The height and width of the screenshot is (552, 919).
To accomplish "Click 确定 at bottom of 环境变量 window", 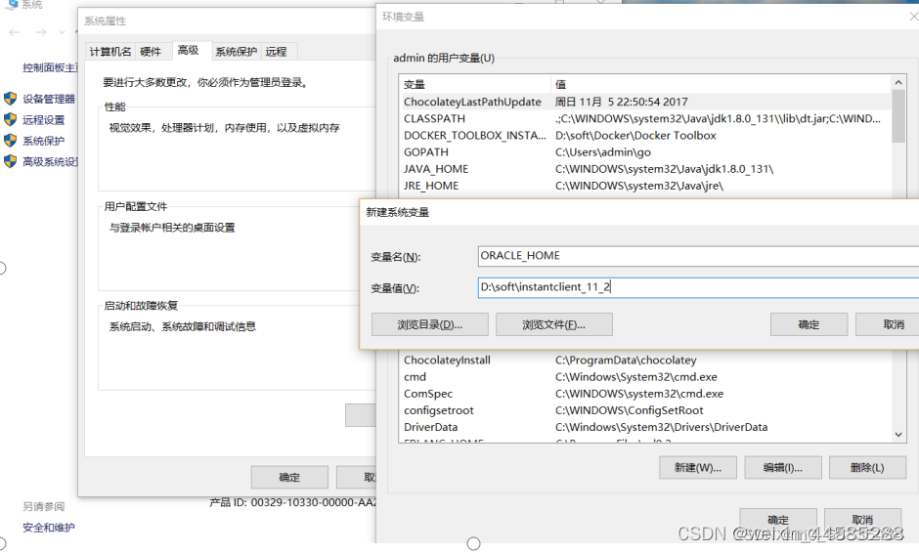I will pyautogui.click(x=778, y=519).
